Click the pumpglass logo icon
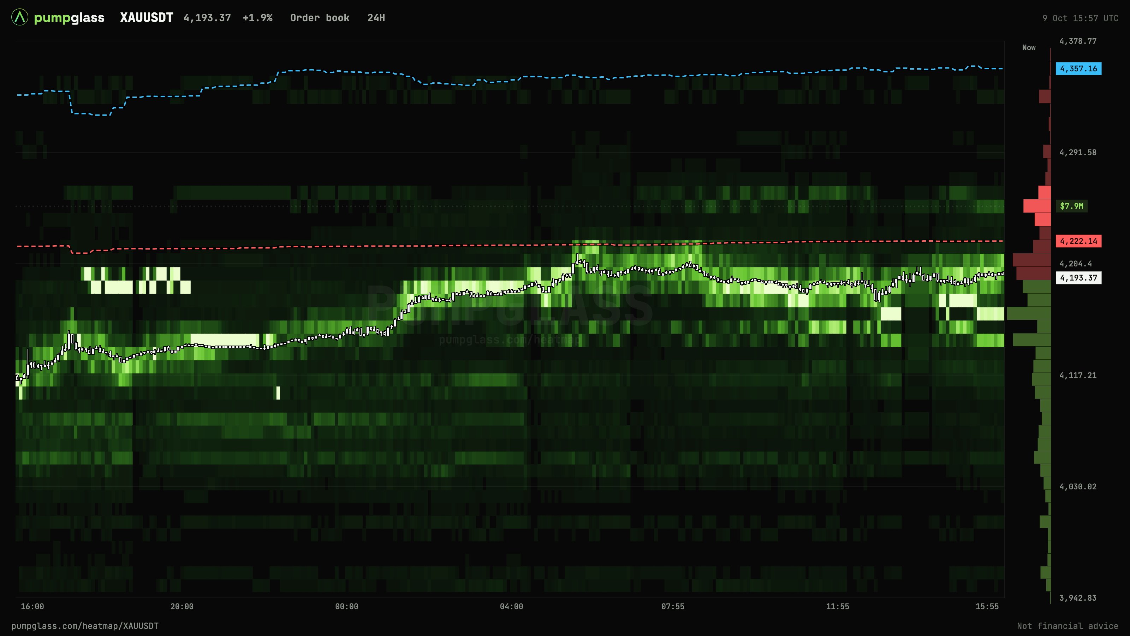1130x636 pixels. point(20,18)
